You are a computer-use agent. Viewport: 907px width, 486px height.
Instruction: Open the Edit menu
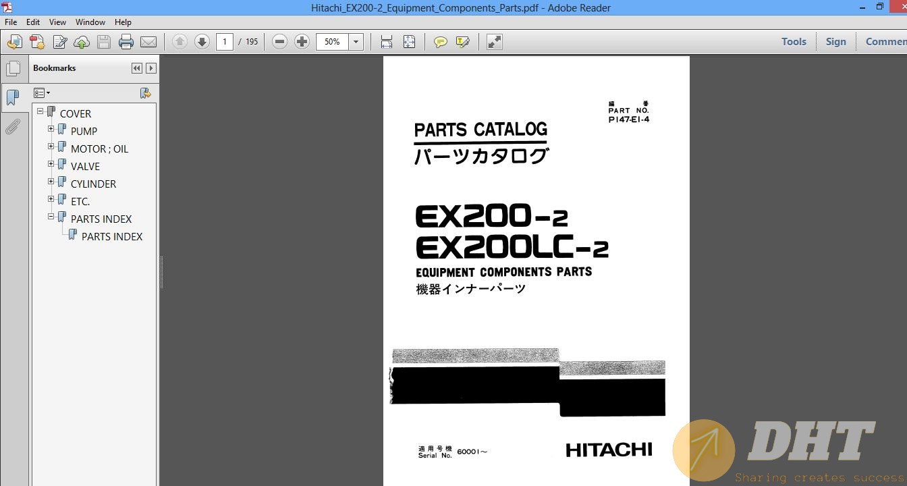[x=33, y=22]
